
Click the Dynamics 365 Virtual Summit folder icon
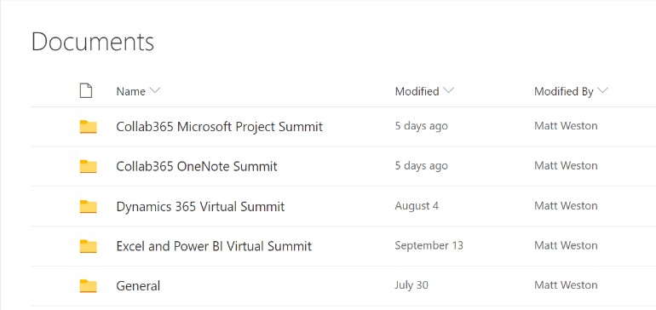pos(89,206)
